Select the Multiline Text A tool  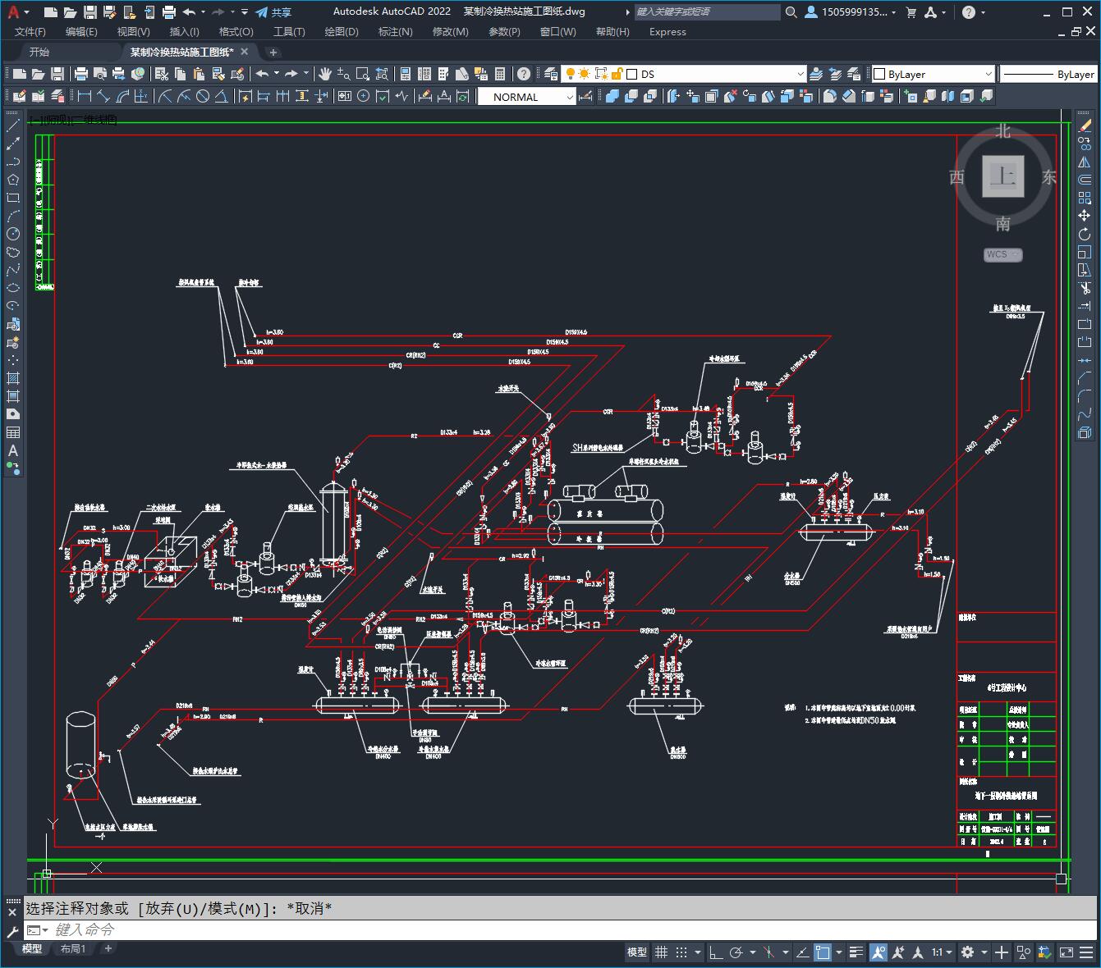point(13,450)
